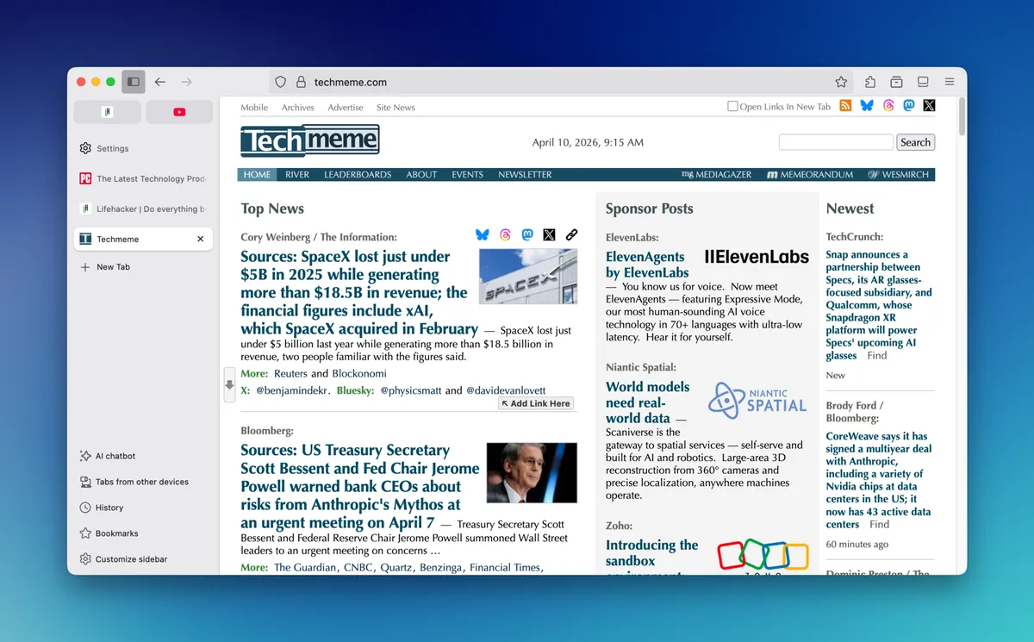Close the Techmeme sidebar tab

tap(201, 239)
